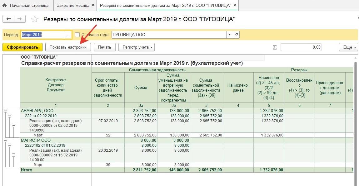359x186 pixels.
Task: Add report to favorites with star icon
Action: [x=35, y=19]
